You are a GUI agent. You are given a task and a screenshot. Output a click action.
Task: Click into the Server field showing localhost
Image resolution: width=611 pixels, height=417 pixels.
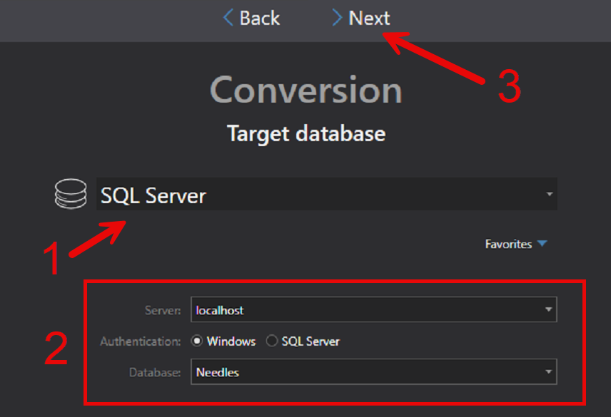point(374,309)
